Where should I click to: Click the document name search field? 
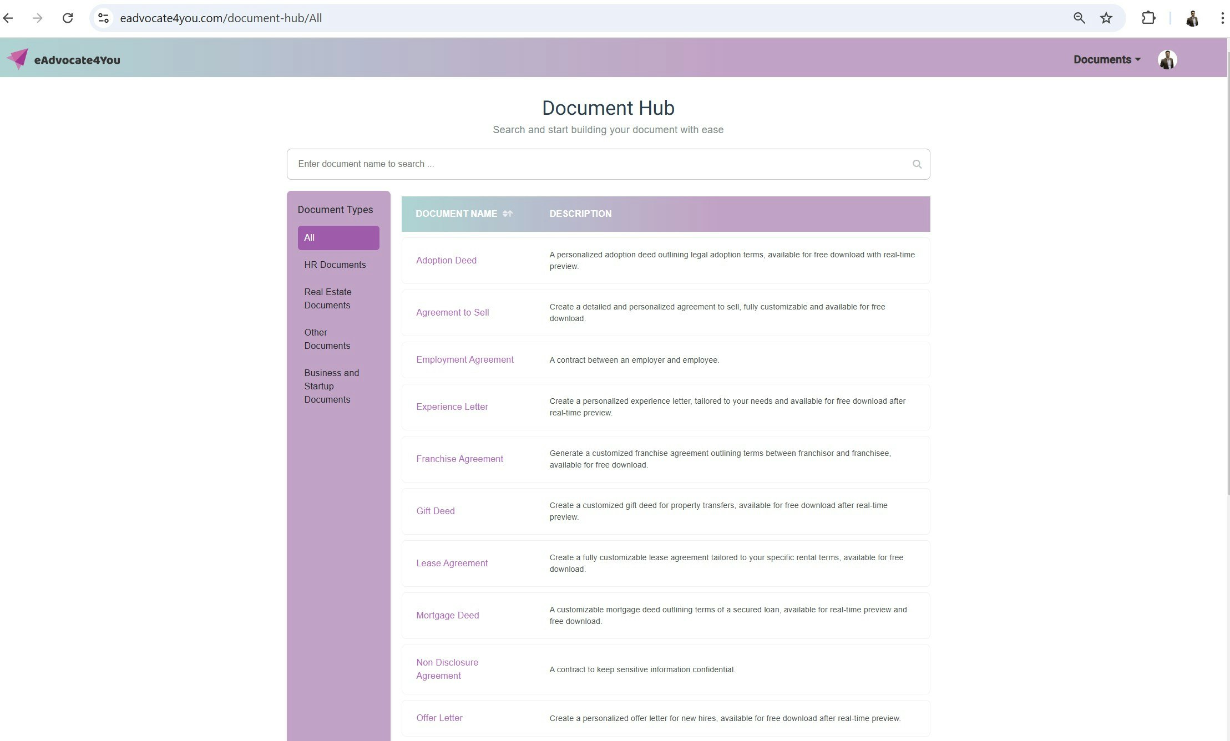[599, 164]
